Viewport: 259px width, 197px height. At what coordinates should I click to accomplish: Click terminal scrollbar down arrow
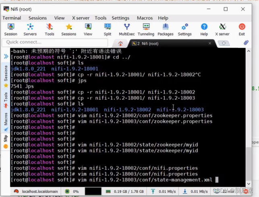(x=249, y=184)
